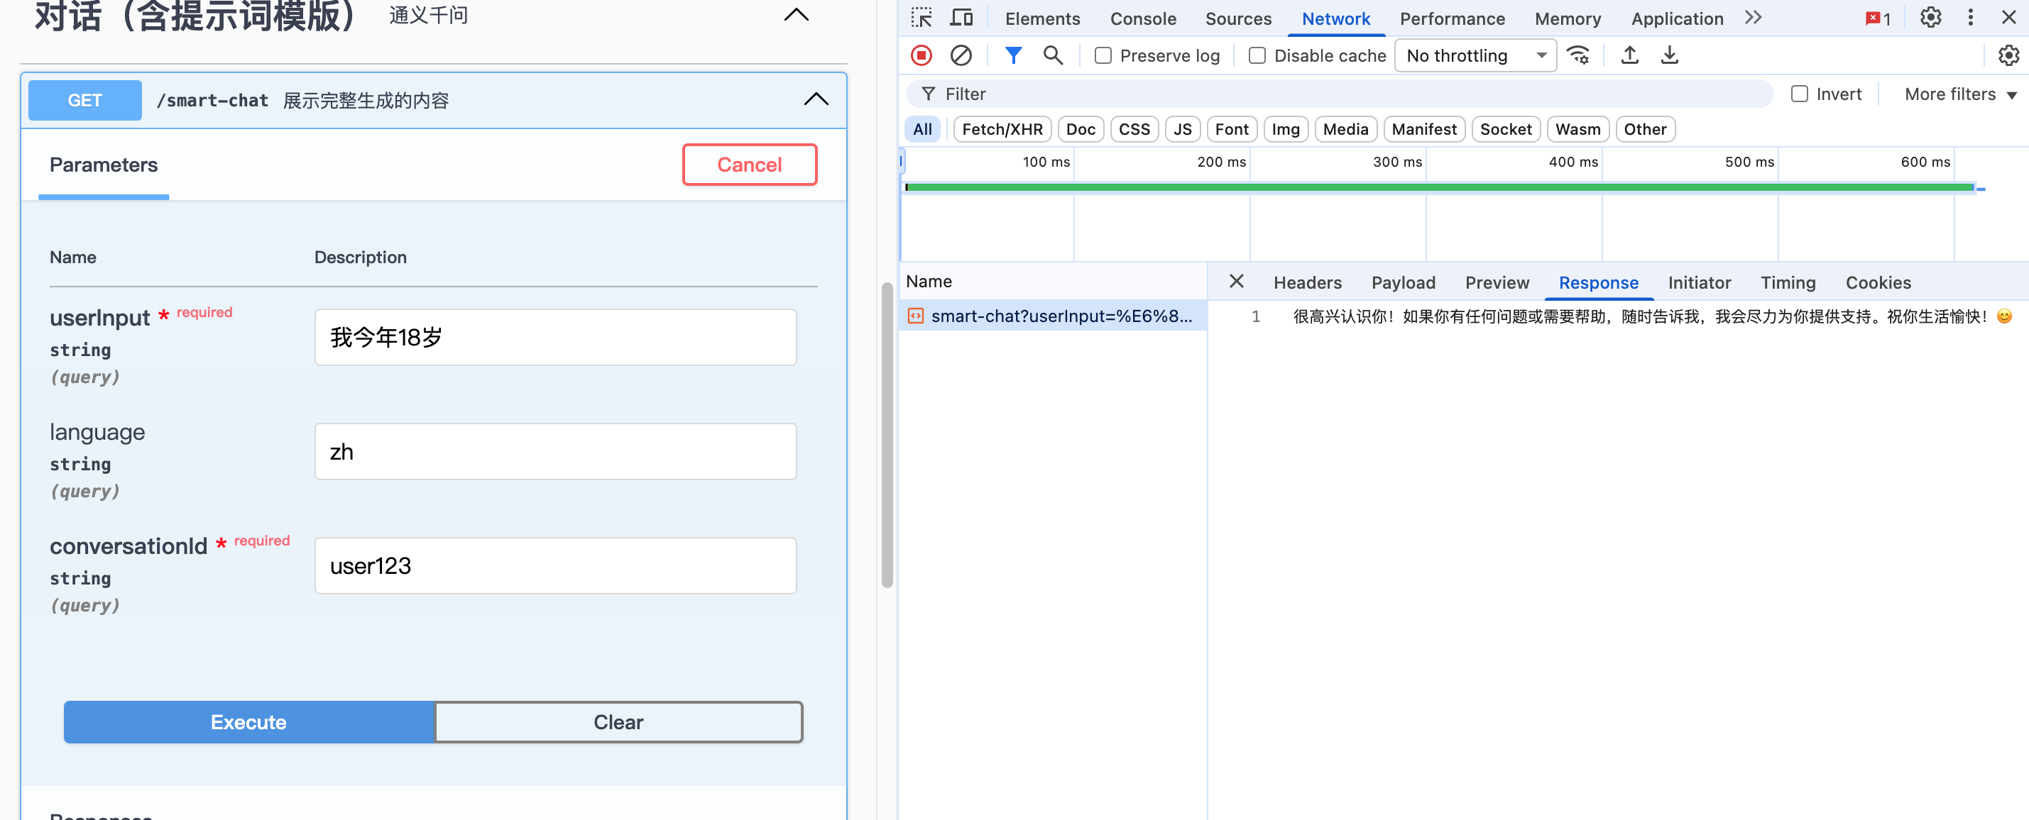Click the import HAR upload icon

tap(1629, 55)
